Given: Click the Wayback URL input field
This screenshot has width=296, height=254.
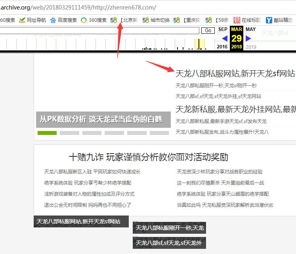Looking at the screenshot, I should click(x=99, y=31).
